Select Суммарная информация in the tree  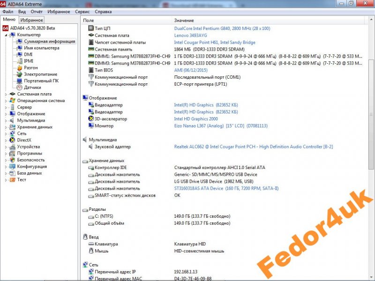(x=49, y=41)
